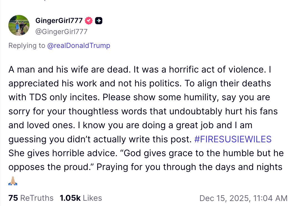Image resolution: width=291 pixels, height=206 pixels.
Task: Open the Dec 15, 2025 timestamp
Action: pyautogui.click(x=243, y=198)
